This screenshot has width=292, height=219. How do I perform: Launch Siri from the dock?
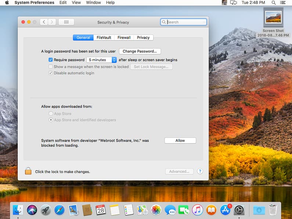pyautogui.click(x=32, y=210)
